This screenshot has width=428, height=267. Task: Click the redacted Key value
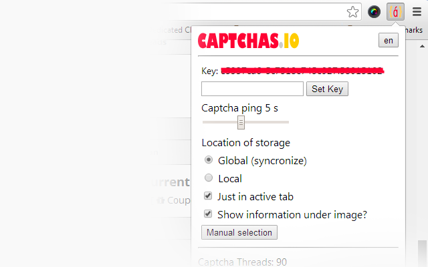pos(302,71)
